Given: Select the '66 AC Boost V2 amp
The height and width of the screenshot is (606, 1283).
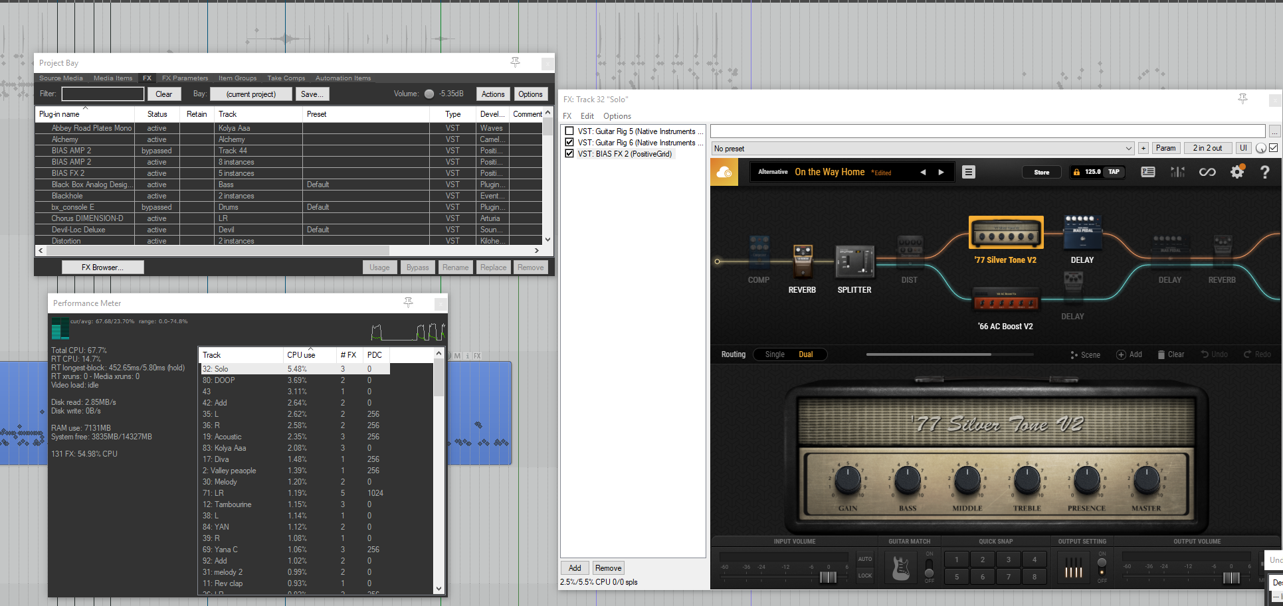Looking at the screenshot, I should [1006, 301].
